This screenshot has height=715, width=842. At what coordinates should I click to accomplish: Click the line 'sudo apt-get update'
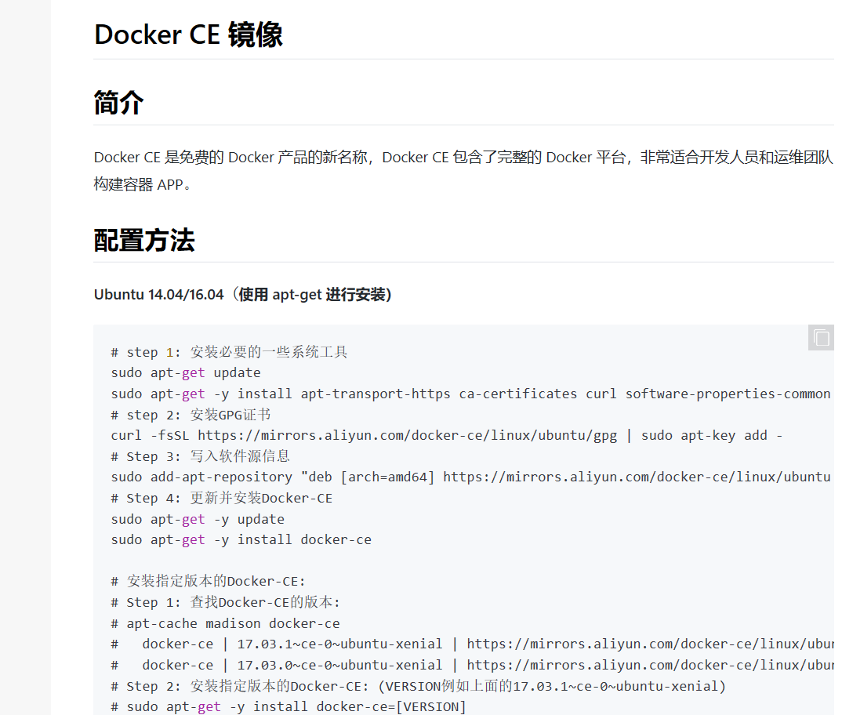[x=186, y=373]
